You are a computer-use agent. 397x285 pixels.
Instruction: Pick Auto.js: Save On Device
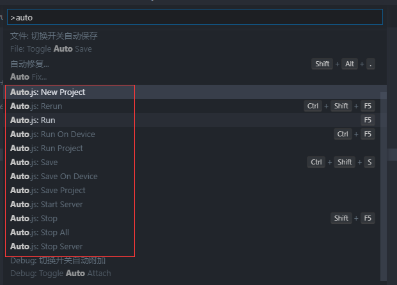click(x=54, y=177)
